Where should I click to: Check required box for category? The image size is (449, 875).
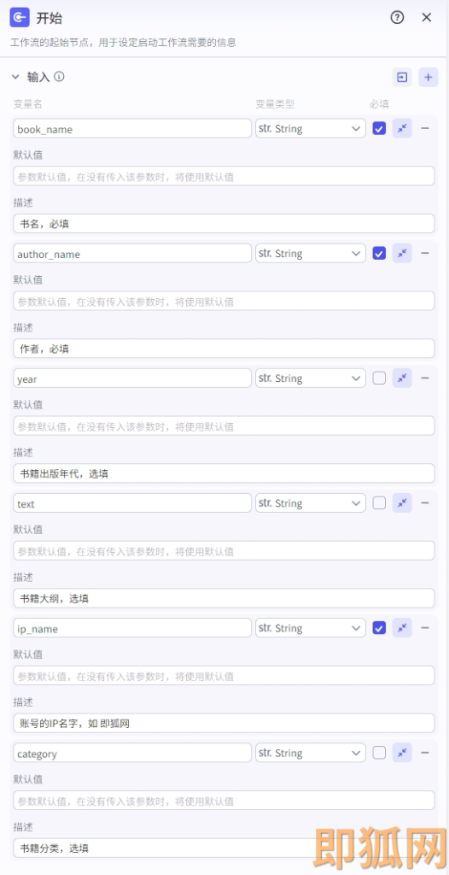pyautogui.click(x=379, y=754)
